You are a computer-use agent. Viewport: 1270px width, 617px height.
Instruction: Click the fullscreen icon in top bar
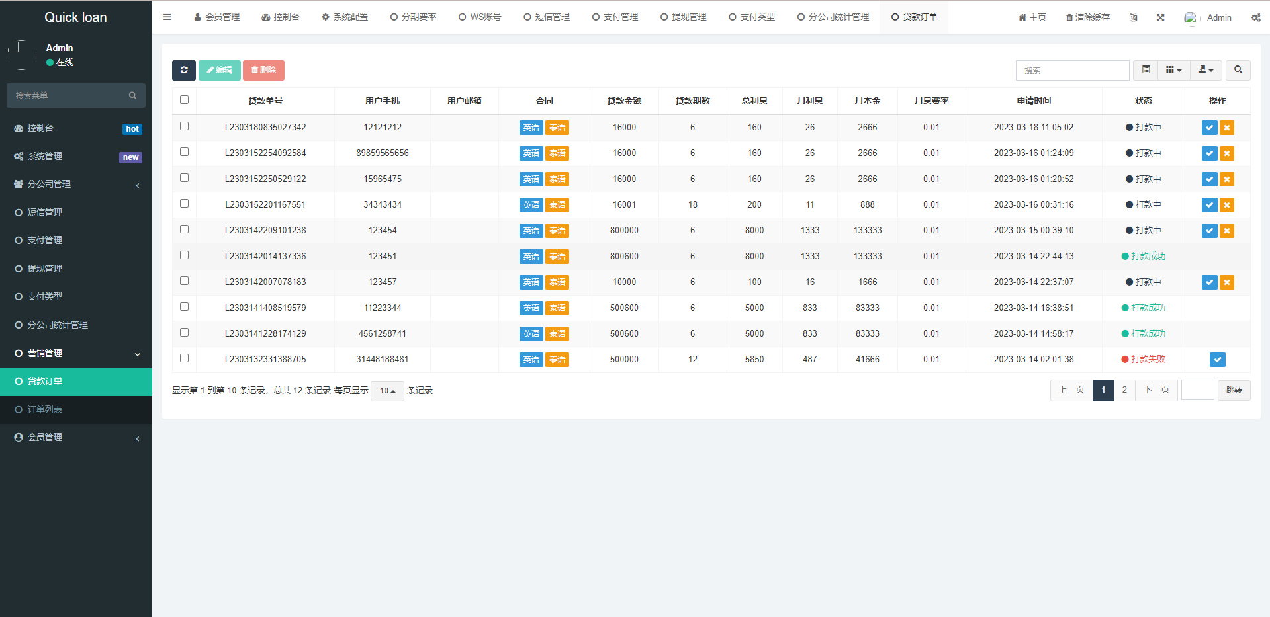pos(1160,18)
